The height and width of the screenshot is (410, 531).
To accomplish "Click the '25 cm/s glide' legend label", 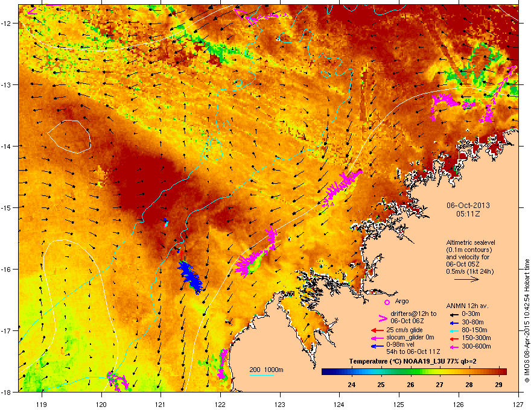I will 405,330.
